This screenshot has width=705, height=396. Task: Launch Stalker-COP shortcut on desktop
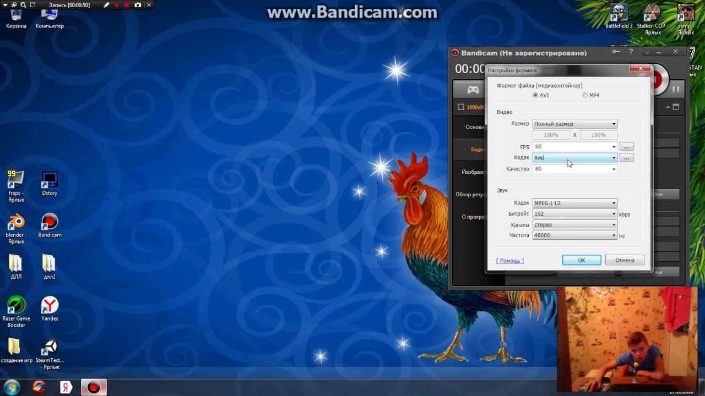click(x=653, y=20)
